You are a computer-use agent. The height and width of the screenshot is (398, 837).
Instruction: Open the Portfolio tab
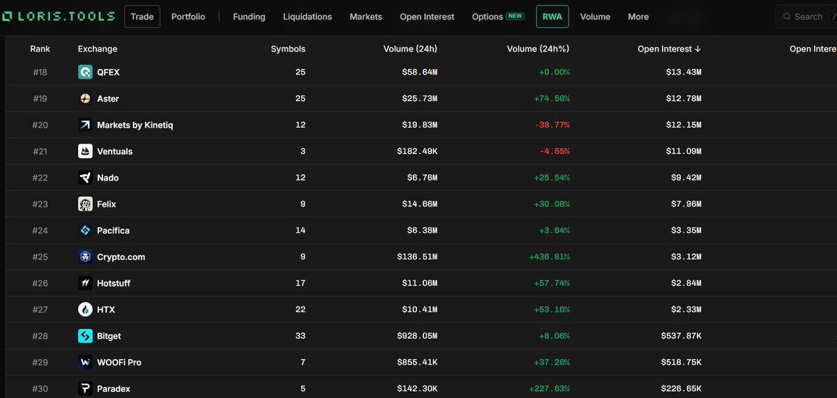(188, 17)
